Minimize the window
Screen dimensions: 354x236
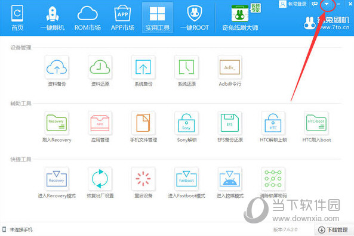click(x=338, y=4)
